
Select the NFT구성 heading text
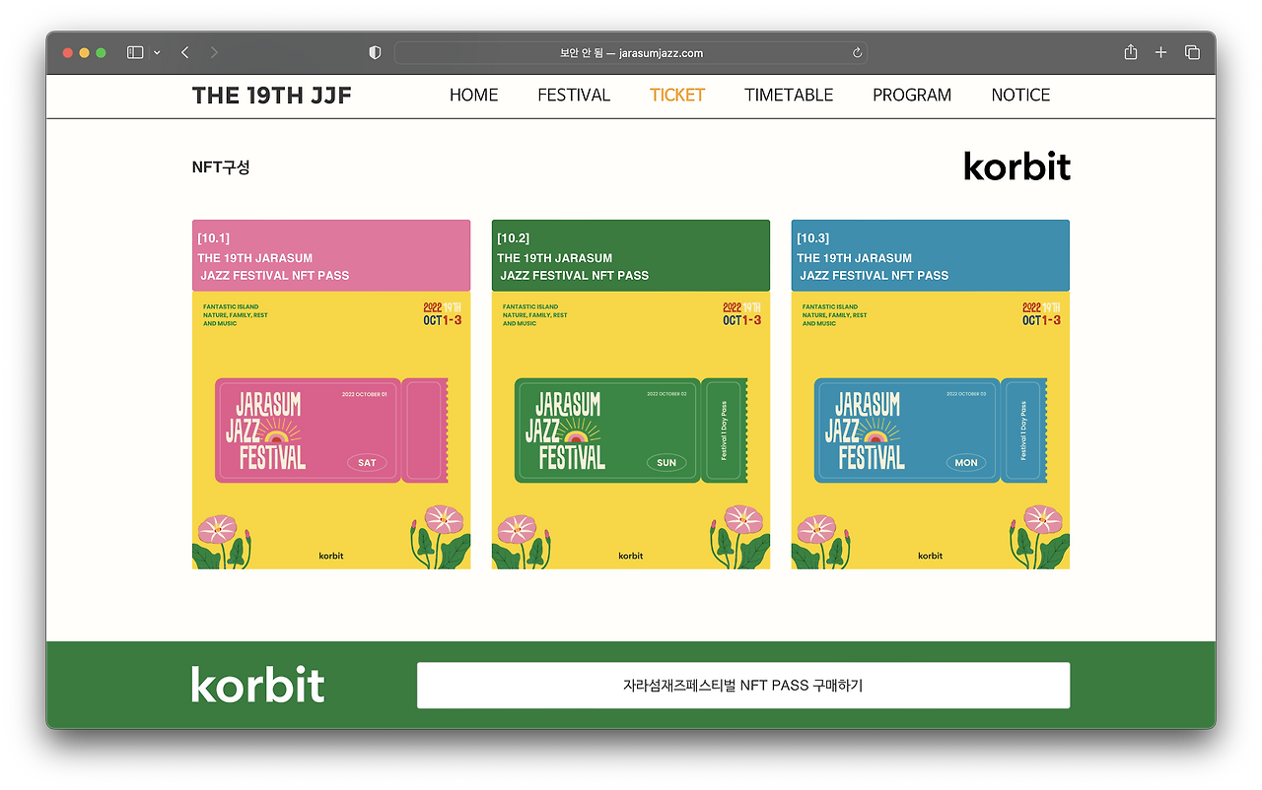(221, 167)
